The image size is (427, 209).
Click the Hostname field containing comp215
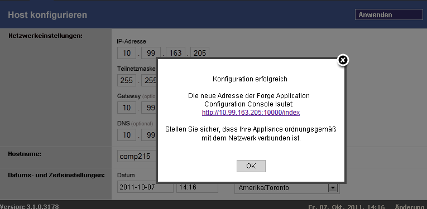(137, 157)
